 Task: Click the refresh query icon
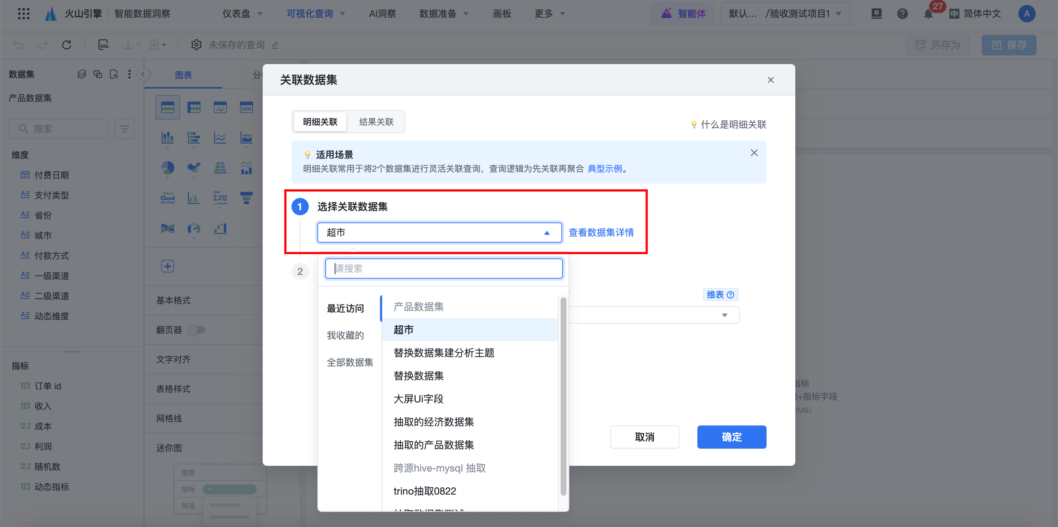[x=67, y=45]
